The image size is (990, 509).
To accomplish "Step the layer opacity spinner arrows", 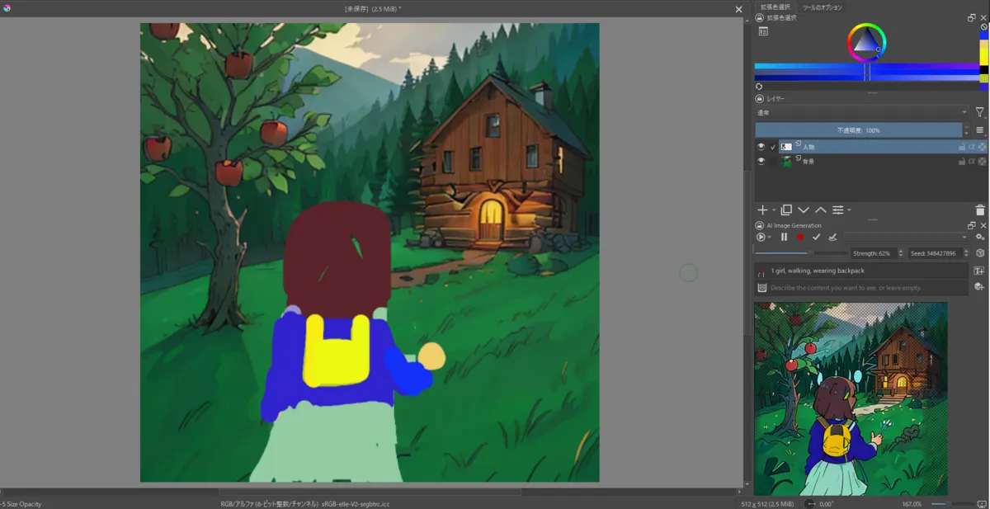I will [x=966, y=130].
